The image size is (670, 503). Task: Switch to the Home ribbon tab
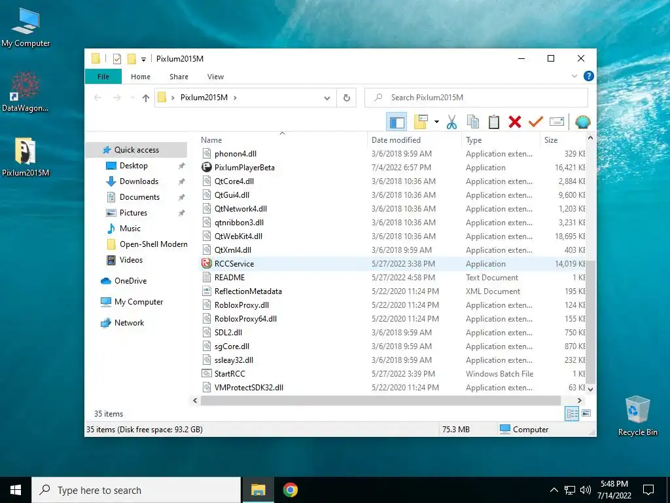141,77
